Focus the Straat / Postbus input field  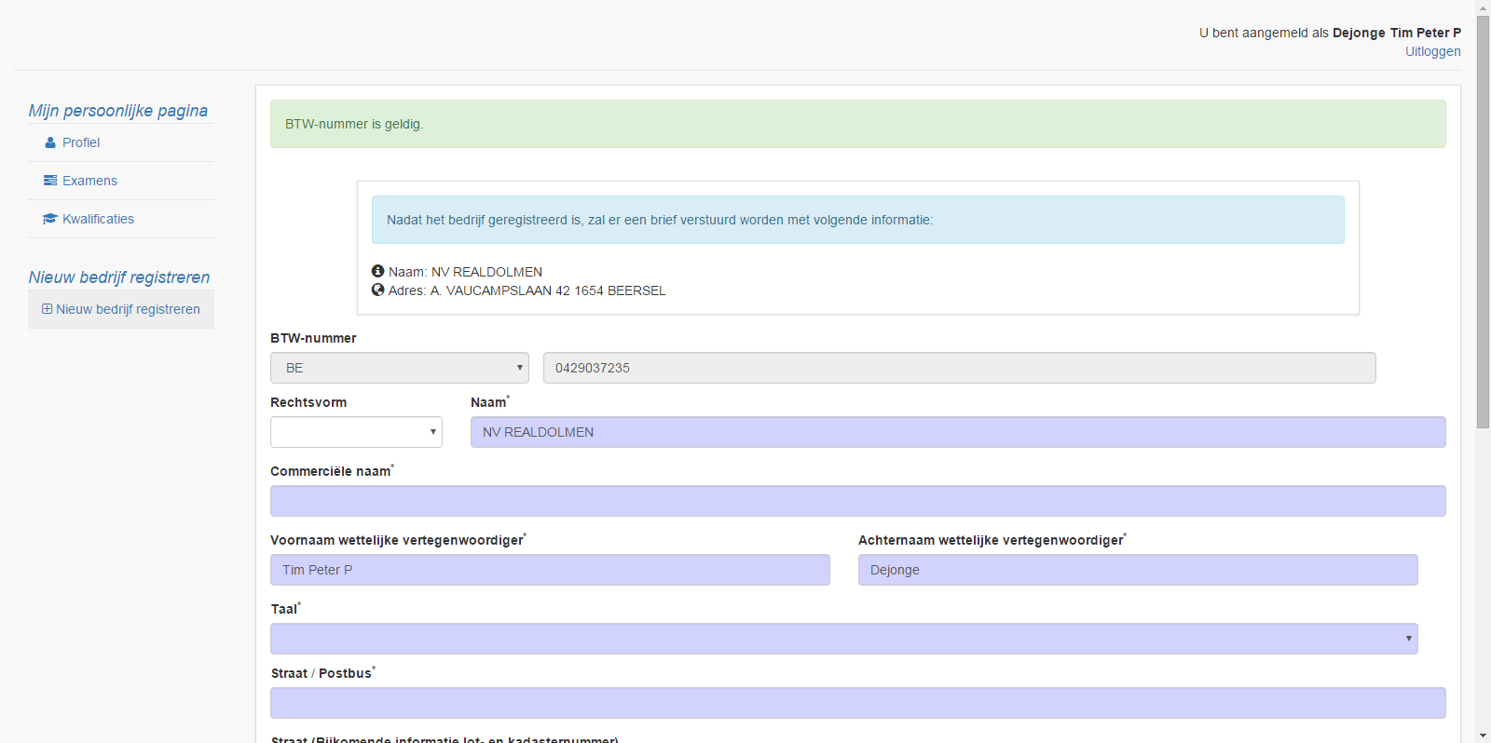click(x=858, y=703)
